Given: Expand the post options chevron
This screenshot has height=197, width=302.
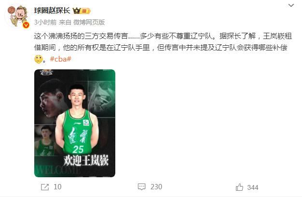Looking at the screenshot, I should pos(291,5).
